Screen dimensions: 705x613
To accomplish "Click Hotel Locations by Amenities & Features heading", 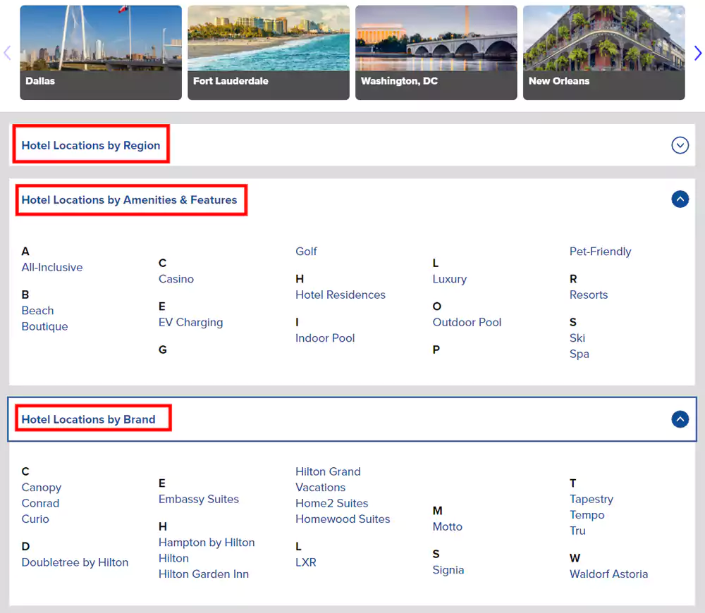I will [129, 200].
